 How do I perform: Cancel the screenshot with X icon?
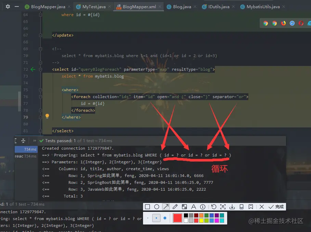(262, 207)
